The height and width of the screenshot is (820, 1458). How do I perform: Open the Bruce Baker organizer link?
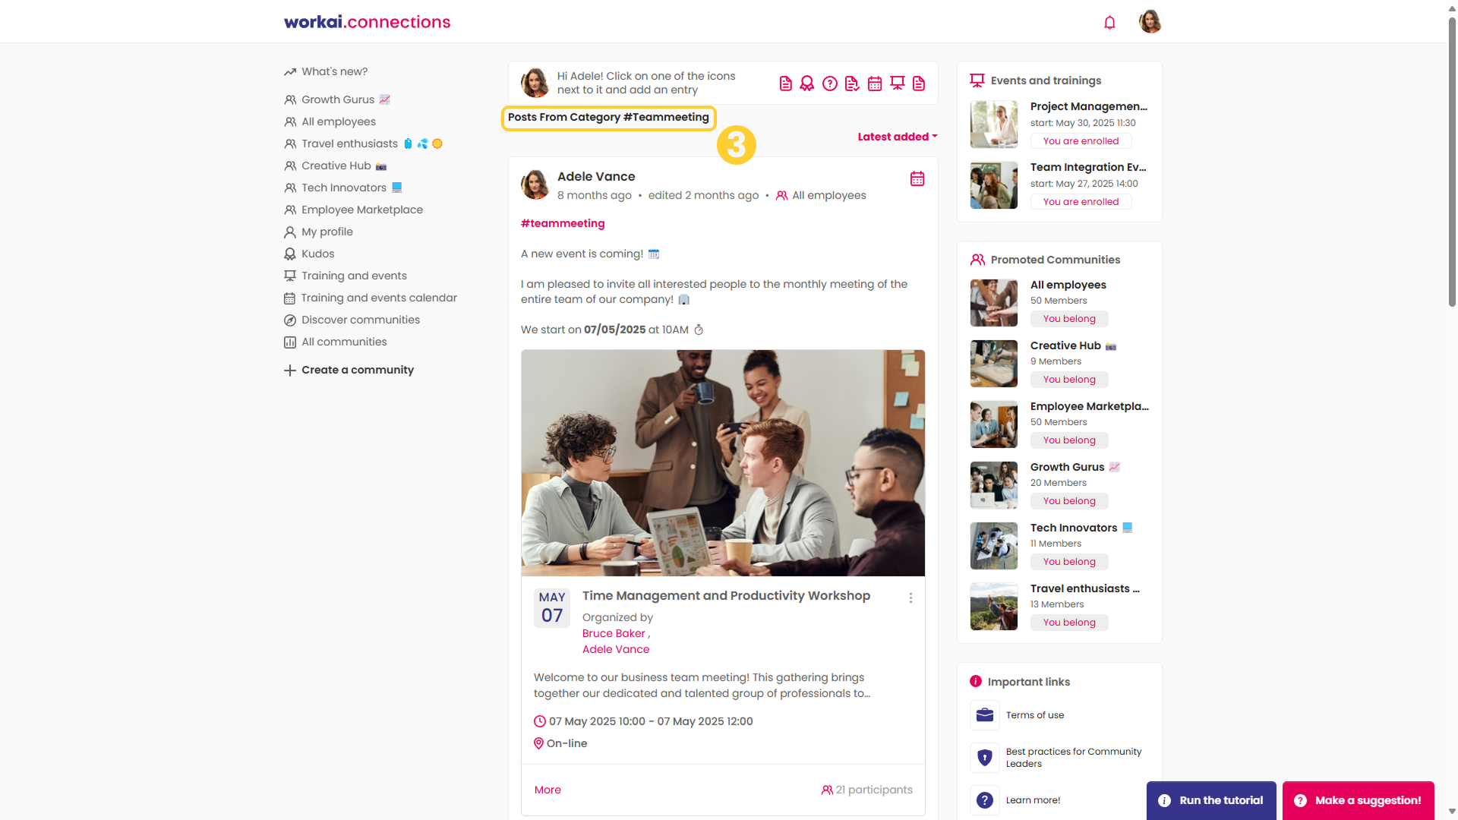614,633
